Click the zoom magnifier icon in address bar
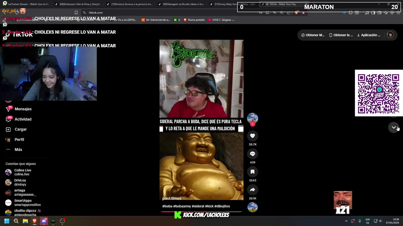Viewport: 403px width, 226px height. point(282,13)
